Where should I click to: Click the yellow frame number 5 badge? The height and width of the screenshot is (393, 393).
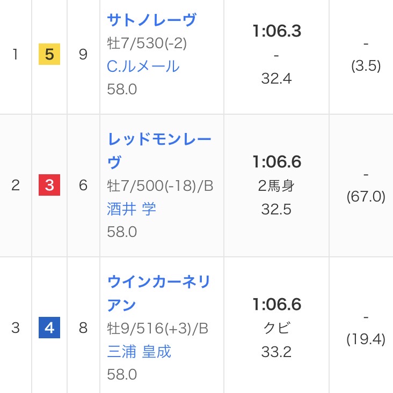49,55
